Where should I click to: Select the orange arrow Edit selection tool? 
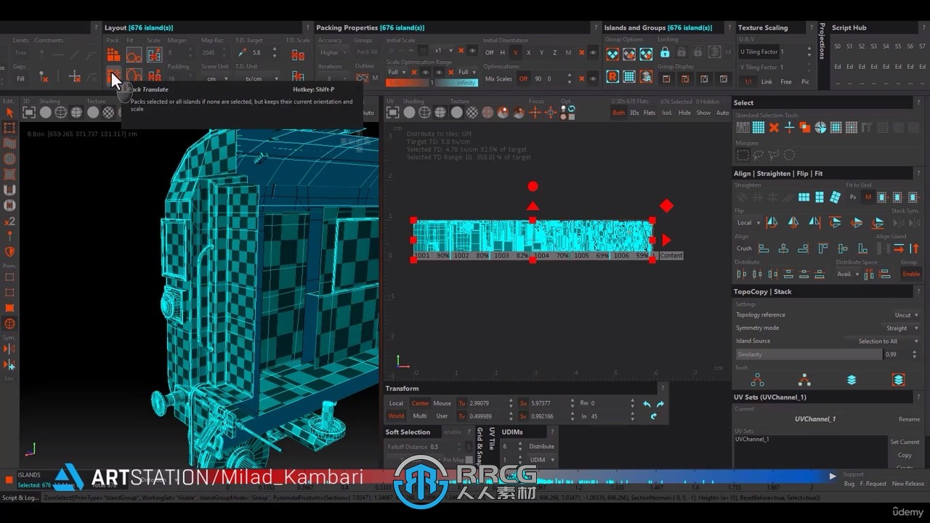click(9, 113)
